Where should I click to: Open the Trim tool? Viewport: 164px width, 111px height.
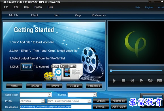(x=57, y=15)
